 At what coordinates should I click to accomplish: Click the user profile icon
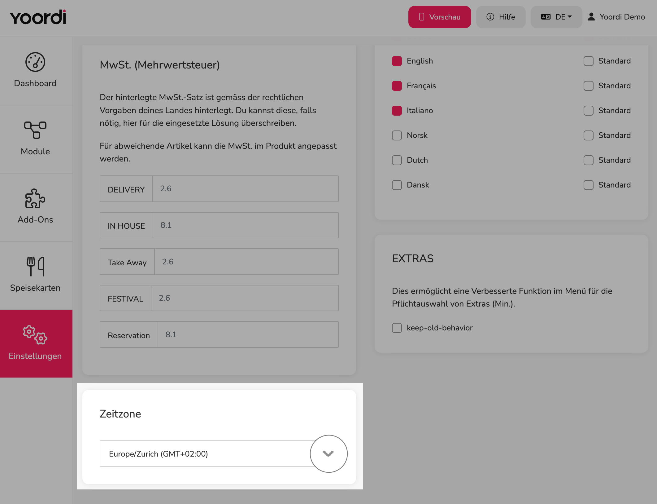(x=591, y=17)
